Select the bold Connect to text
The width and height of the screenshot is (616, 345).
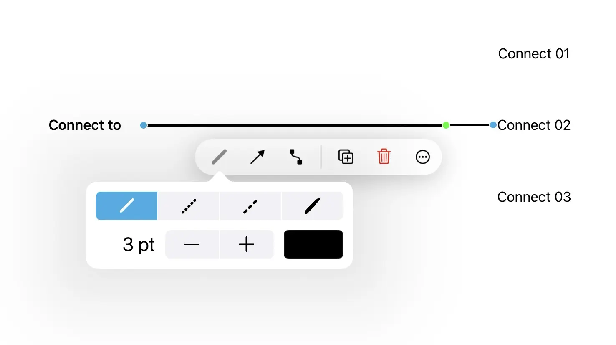[x=85, y=125]
